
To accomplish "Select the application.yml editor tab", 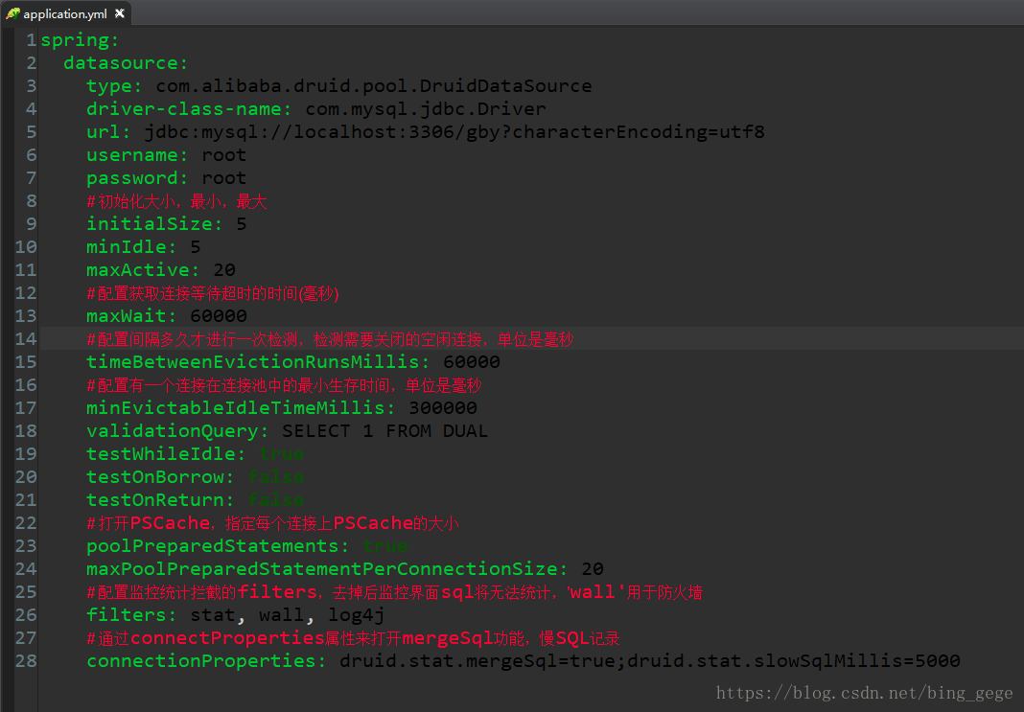I will coord(65,13).
